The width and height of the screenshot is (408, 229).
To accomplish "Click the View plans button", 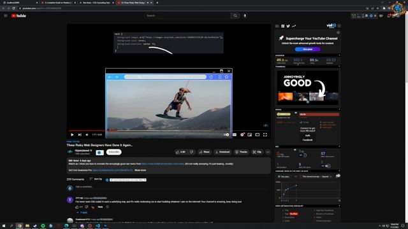I will pyautogui.click(x=307, y=50).
